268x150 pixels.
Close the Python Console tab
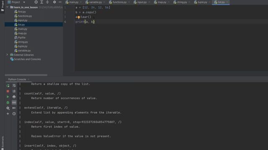coord(28,80)
